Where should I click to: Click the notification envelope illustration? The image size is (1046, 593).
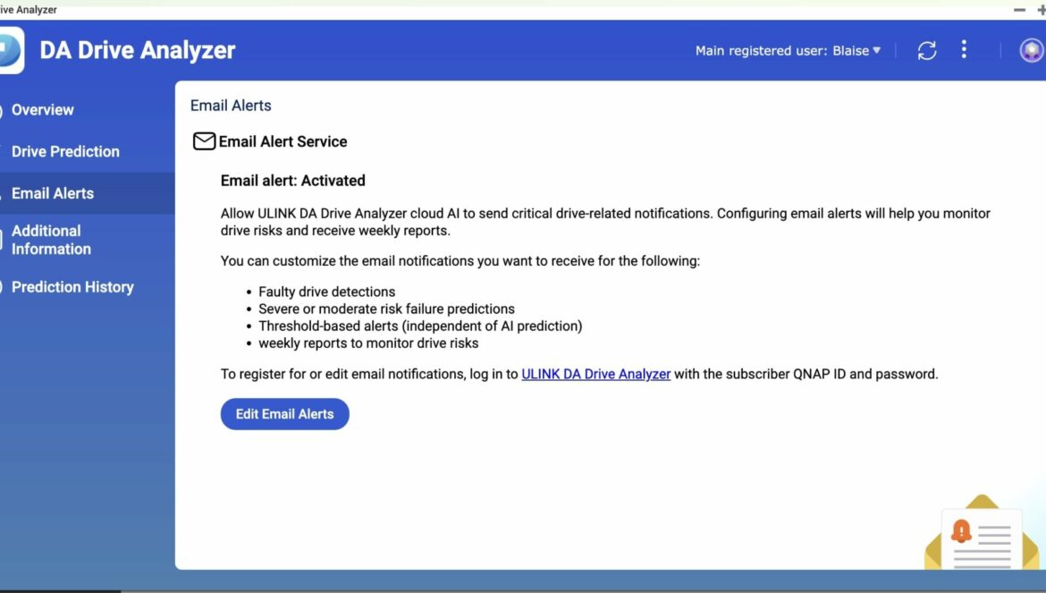[982, 532]
